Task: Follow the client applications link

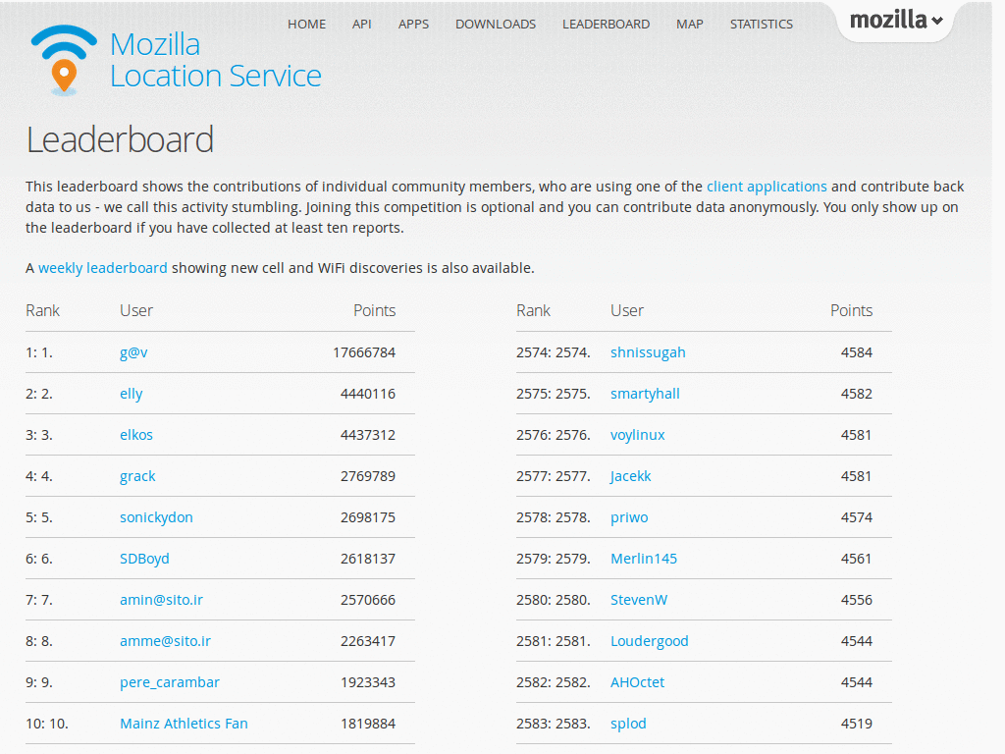Action: pyautogui.click(x=767, y=187)
